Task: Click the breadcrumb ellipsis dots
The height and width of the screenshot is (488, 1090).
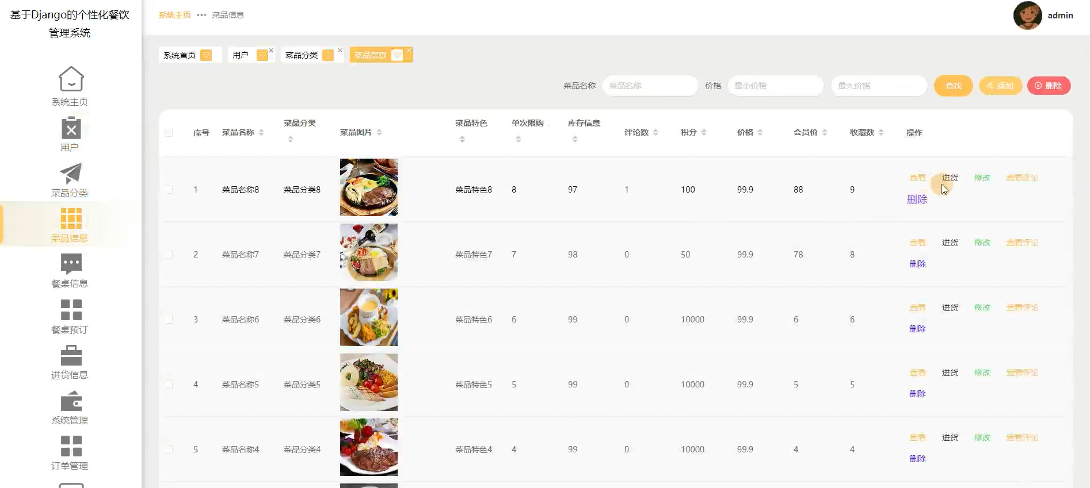Action: pyautogui.click(x=201, y=15)
